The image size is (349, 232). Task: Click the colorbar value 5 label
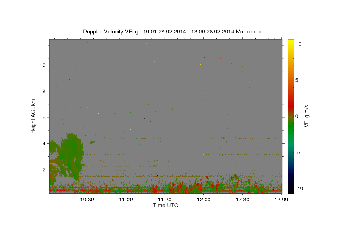click(297, 80)
